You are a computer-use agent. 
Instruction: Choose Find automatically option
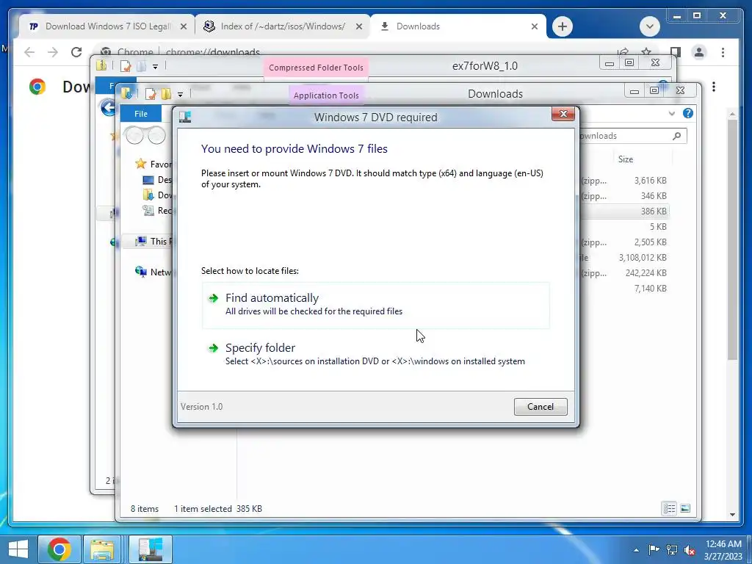click(x=375, y=305)
